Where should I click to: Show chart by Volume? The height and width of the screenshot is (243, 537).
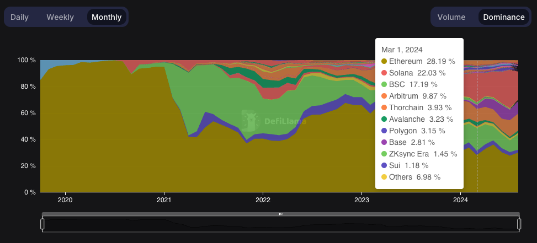(451, 17)
